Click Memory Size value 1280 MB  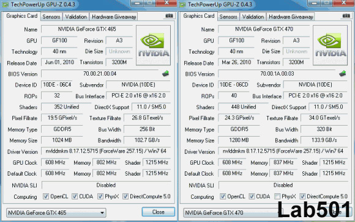[239, 140]
